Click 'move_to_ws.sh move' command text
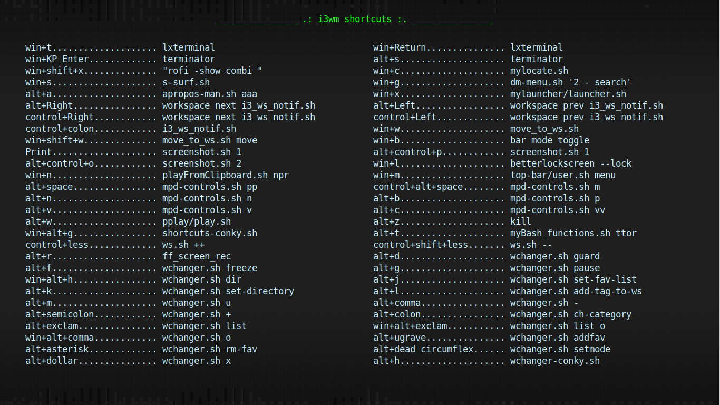Viewport: 720px width, 405px height. [x=210, y=140]
